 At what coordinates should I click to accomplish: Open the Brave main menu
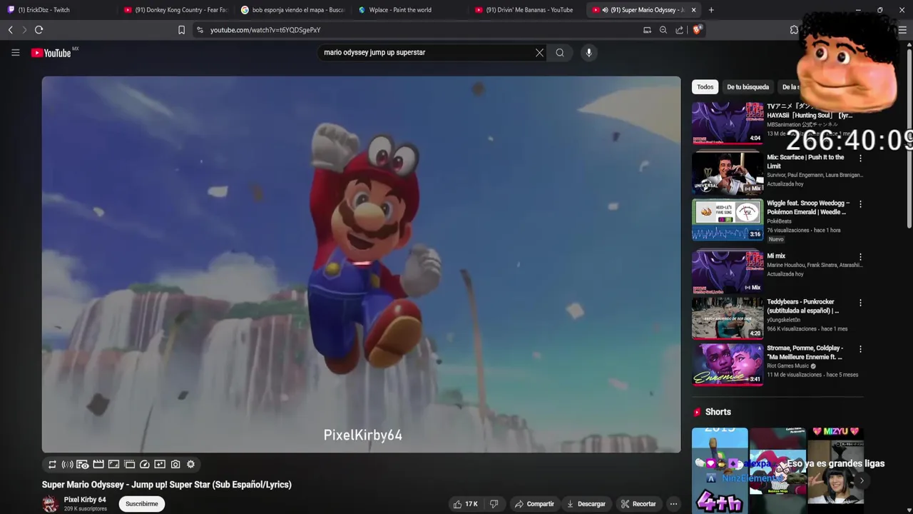point(902,30)
